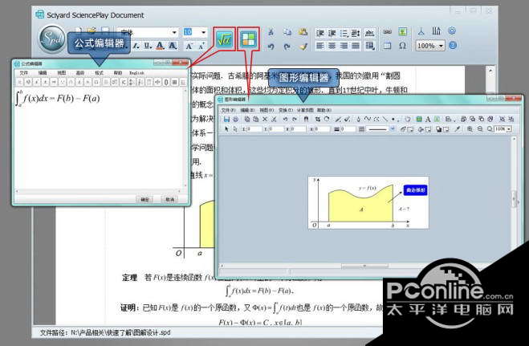This screenshot has height=346, width=529.
Task: Toggle right text alignment
Action: 344,46
